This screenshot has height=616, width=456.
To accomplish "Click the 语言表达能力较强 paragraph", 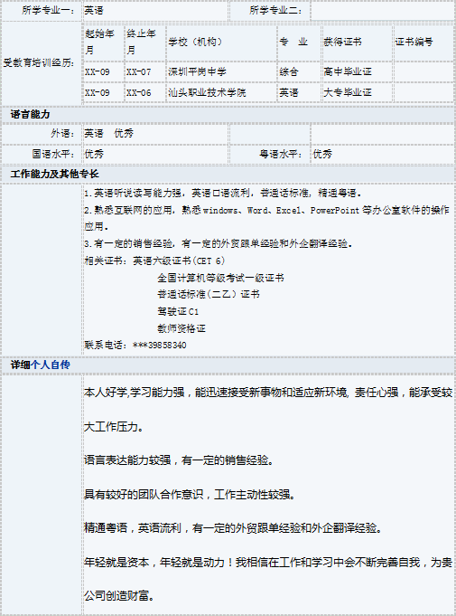I will [x=179, y=460].
